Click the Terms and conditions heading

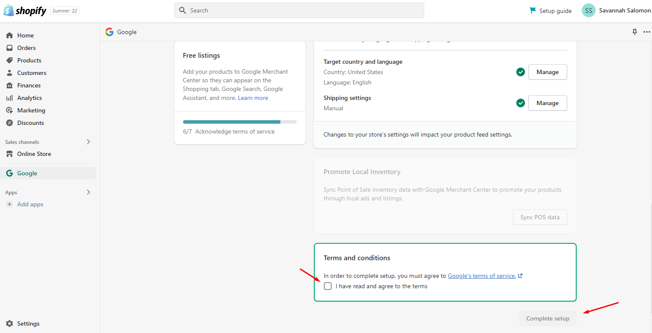click(357, 258)
